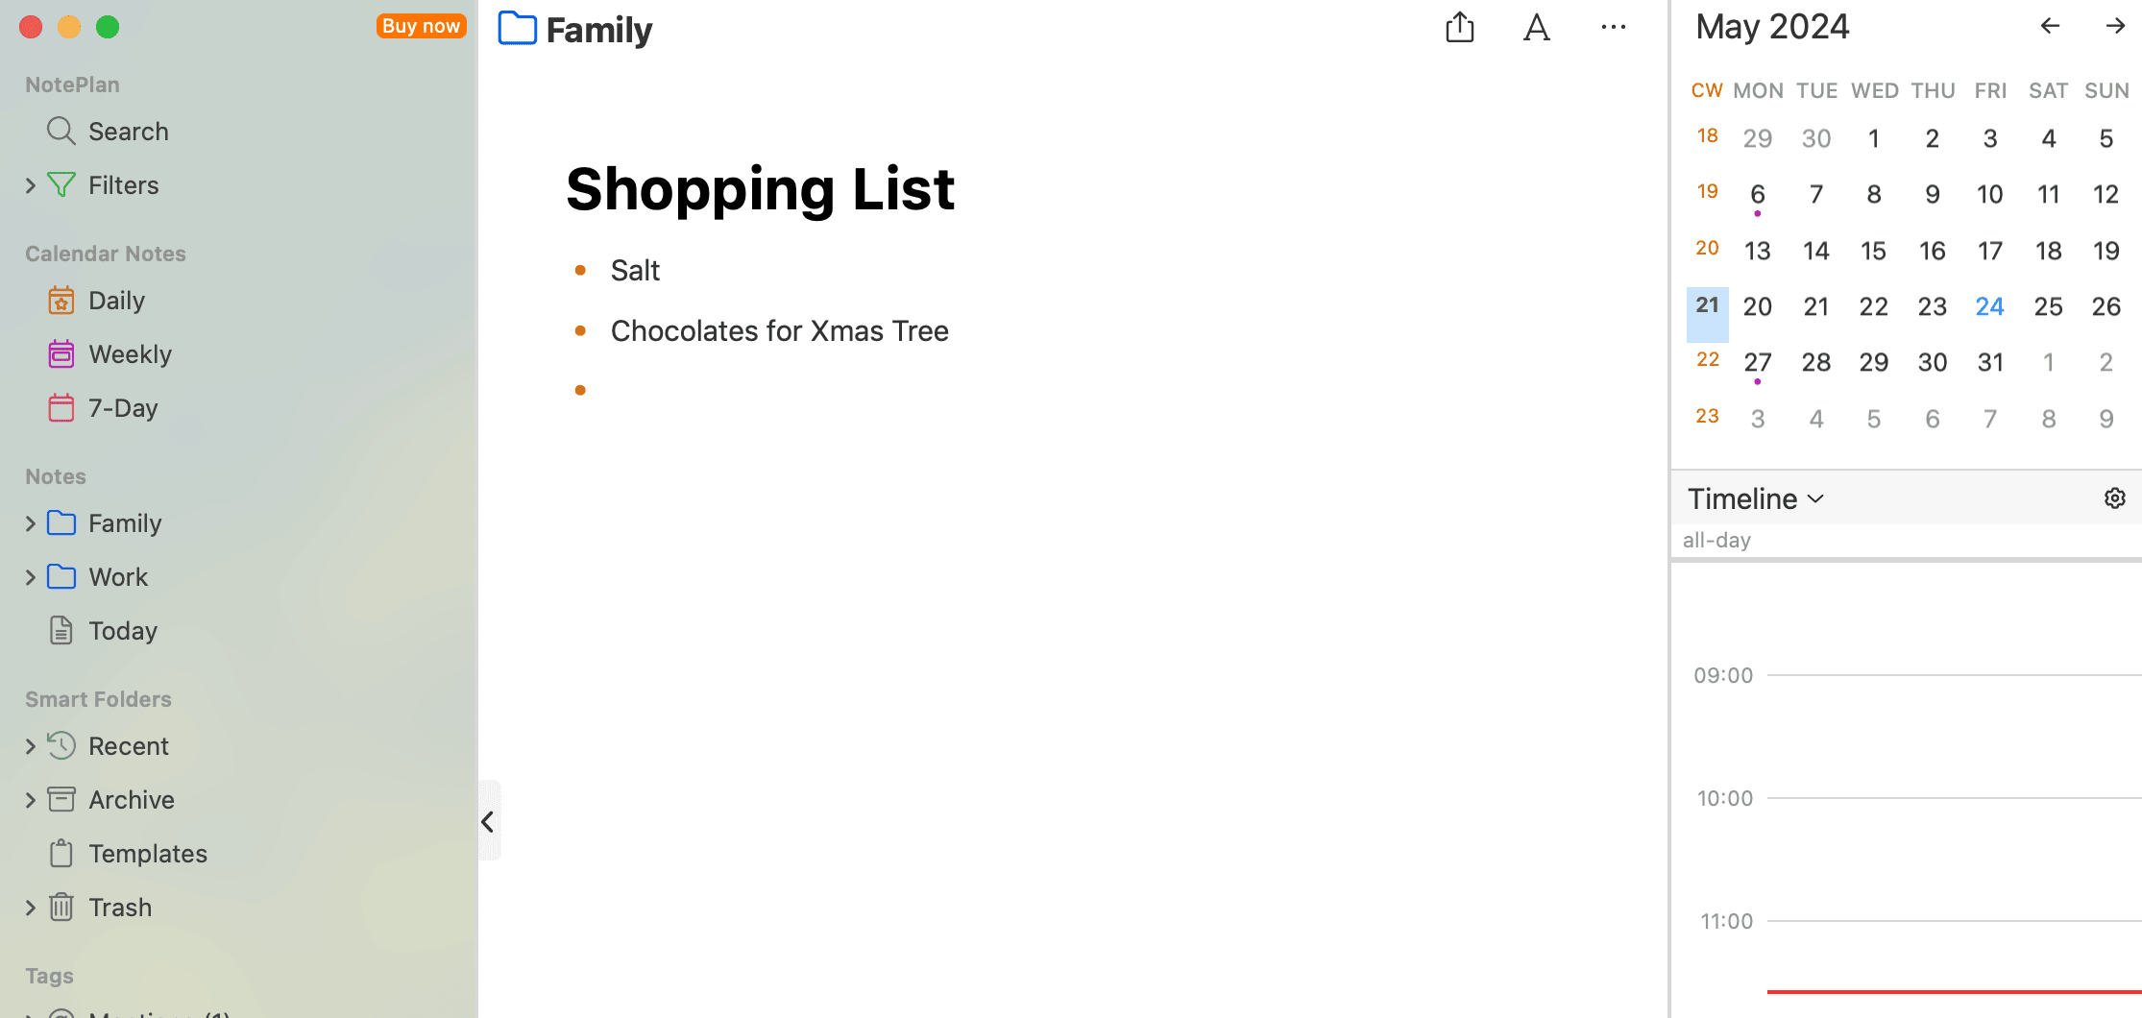Click the share icon above the note
This screenshot has height=1018, width=2142.
(1459, 27)
